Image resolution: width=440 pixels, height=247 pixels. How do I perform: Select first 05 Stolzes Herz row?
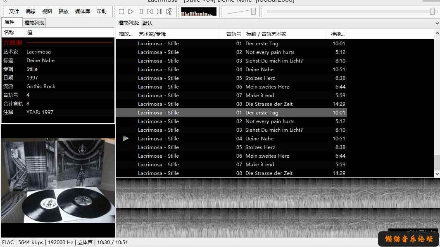click(x=231, y=78)
